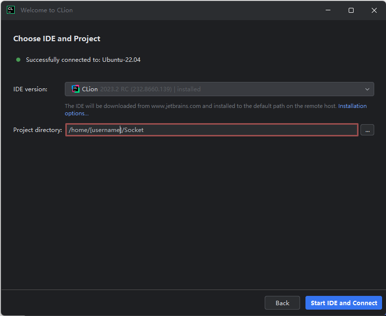386x316 pixels.
Task: Select the 'Successfully connected to: Ubuntu-22.04' message
Action: click(83, 60)
